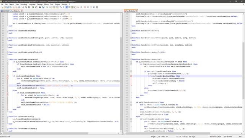This screenshot has width=245, height=138.
Task: Toggle INS insert mode in the status bar
Action: pos(240,136)
